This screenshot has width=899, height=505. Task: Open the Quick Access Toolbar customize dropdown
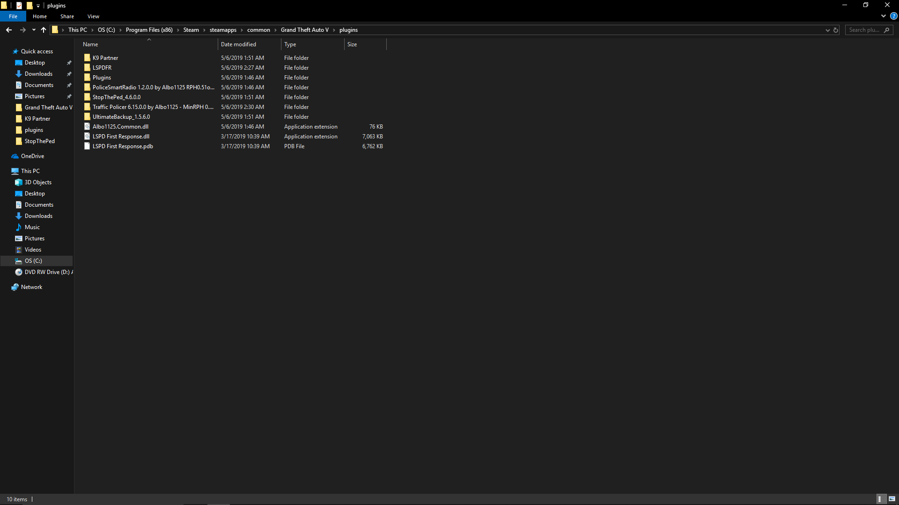pyautogui.click(x=38, y=6)
